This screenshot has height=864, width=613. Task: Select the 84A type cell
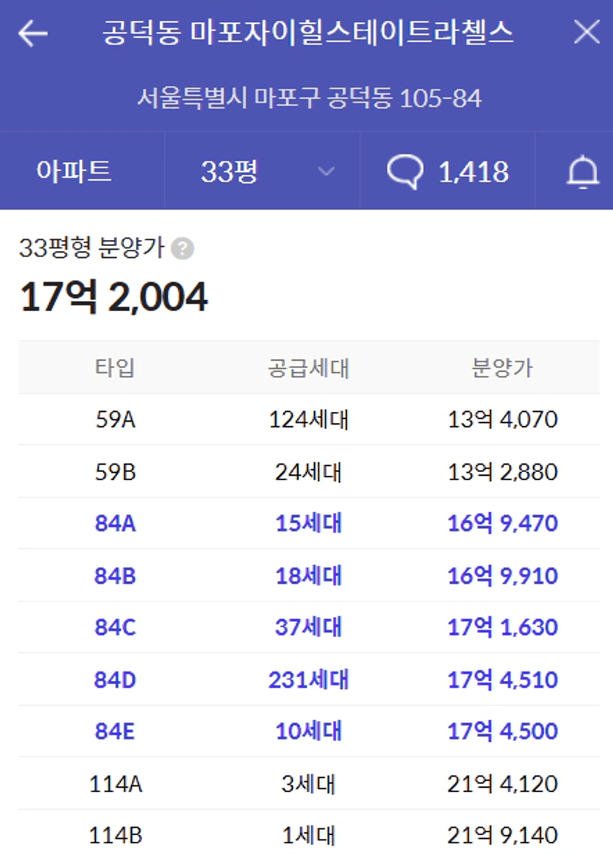115,523
